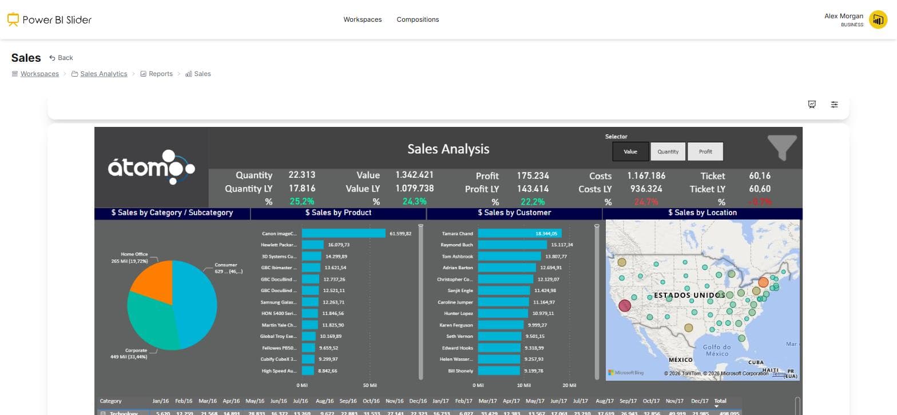Open the Workspaces navigation item
Viewport: 897px width, 415px height.
[x=363, y=19]
